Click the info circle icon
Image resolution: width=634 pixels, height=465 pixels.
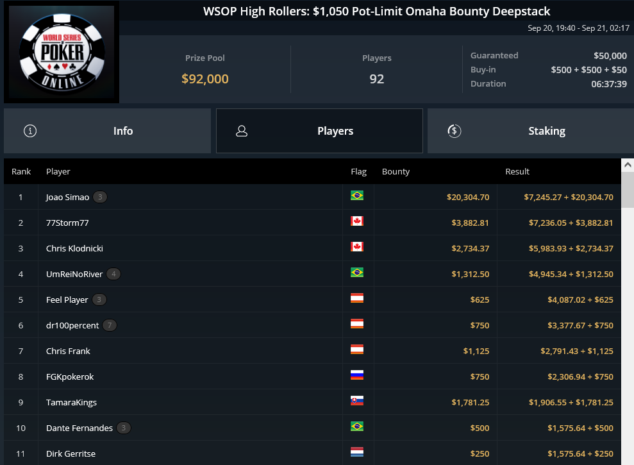coord(30,131)
